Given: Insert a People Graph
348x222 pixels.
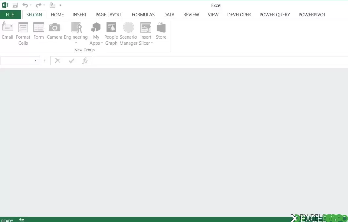Looking at the screenshot, I should [x=111, y=33].
